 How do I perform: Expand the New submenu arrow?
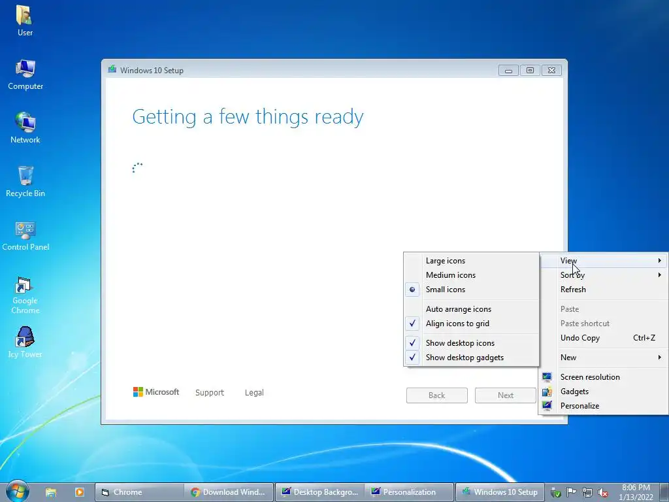tap(660, 358)
